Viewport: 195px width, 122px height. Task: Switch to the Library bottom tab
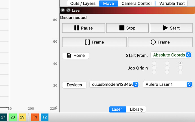click(x=136, y=109)
